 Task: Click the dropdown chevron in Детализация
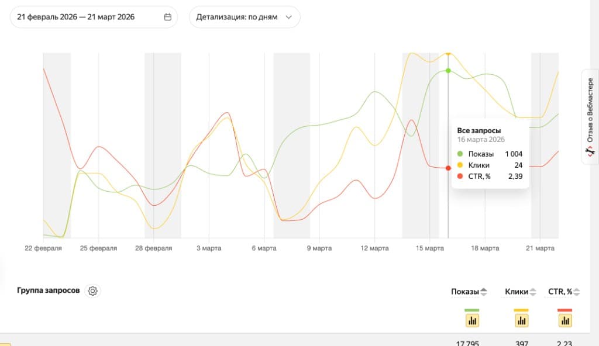click(x=288, y=17)
